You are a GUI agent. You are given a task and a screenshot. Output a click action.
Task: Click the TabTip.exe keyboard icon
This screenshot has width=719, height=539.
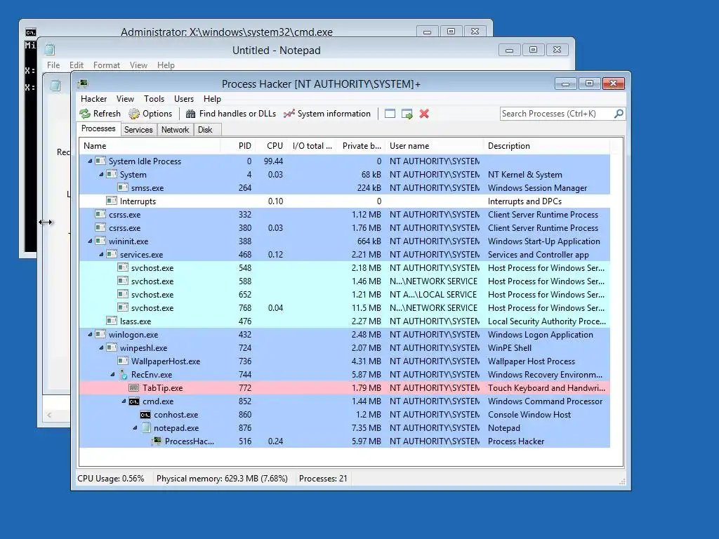134,387
